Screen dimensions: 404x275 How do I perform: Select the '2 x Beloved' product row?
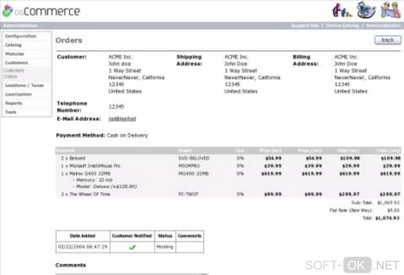(x=228, y=158)
